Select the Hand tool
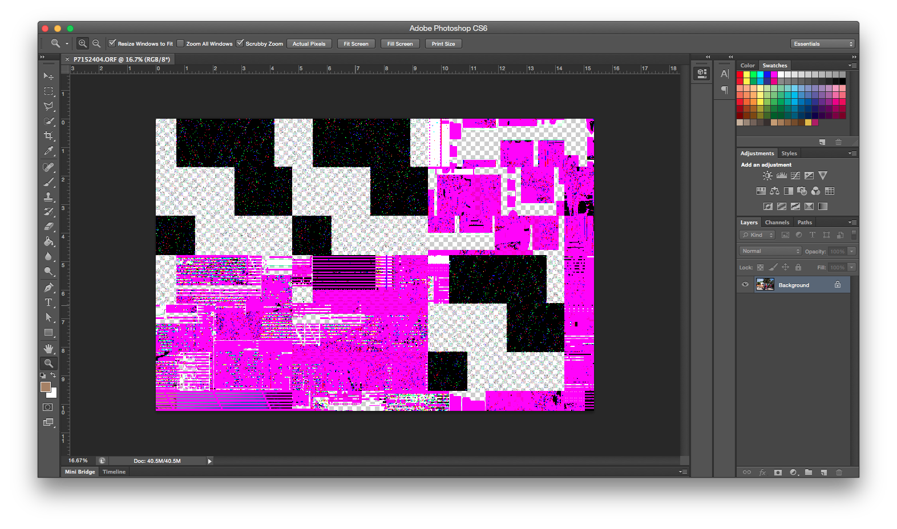The height and width of the screenshot is (529, 897). tap(49, 349)
